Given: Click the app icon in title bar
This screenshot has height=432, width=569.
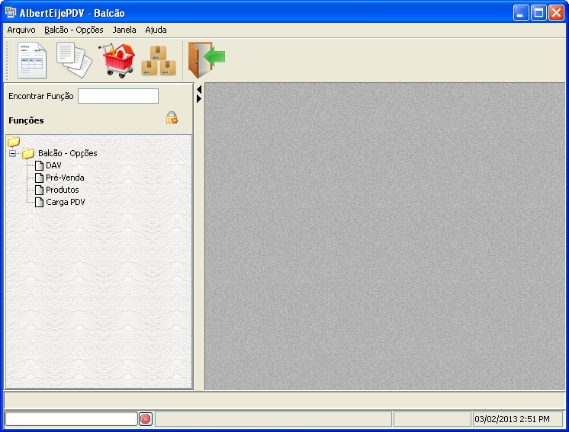Looking at the screenshot, I should 11,12.
